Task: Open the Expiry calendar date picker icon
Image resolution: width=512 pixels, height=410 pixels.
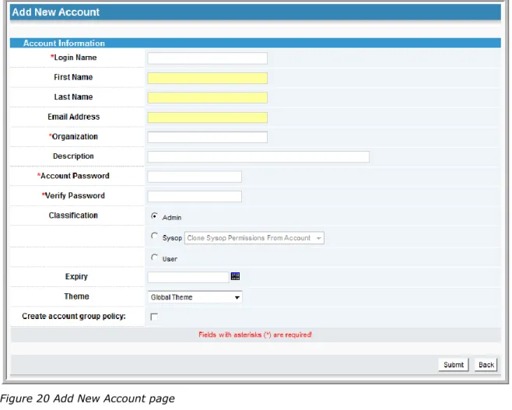Action: pos(235,276)
